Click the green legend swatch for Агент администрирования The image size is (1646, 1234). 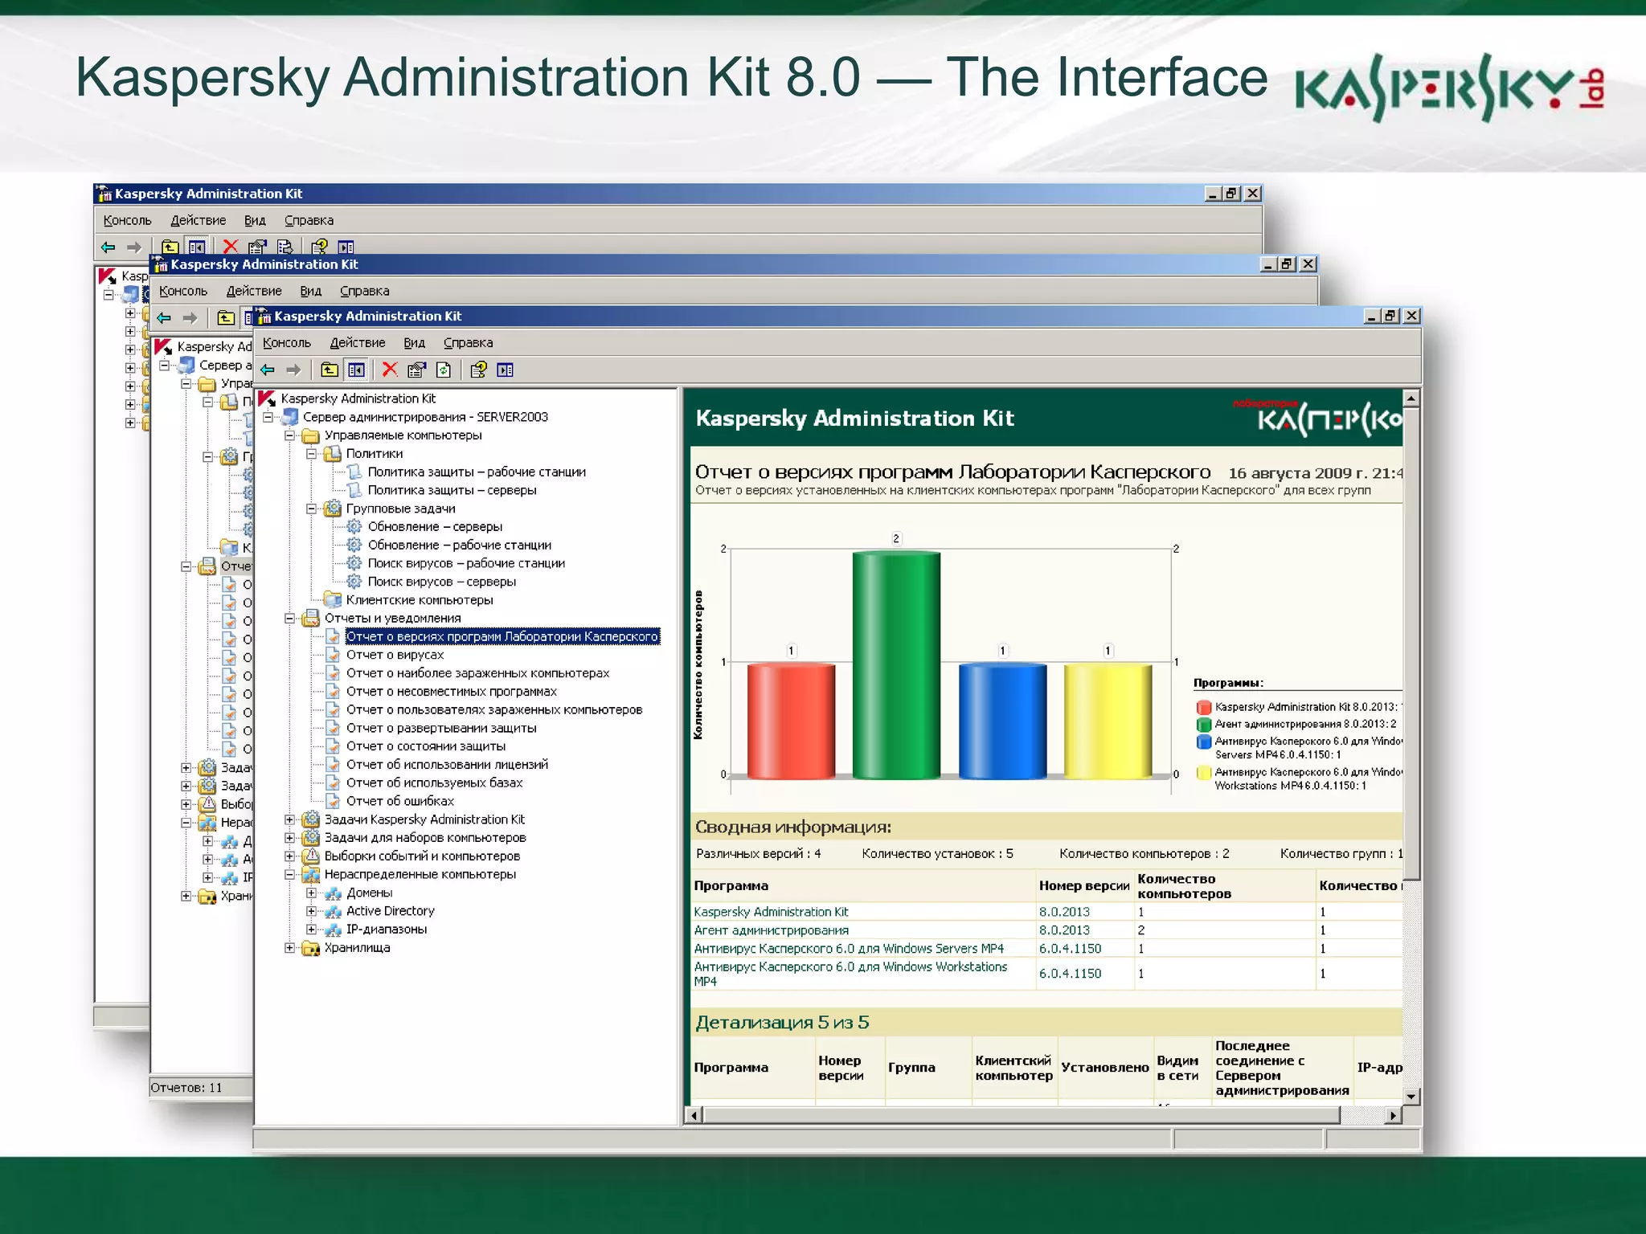[x=1204, y=725]
